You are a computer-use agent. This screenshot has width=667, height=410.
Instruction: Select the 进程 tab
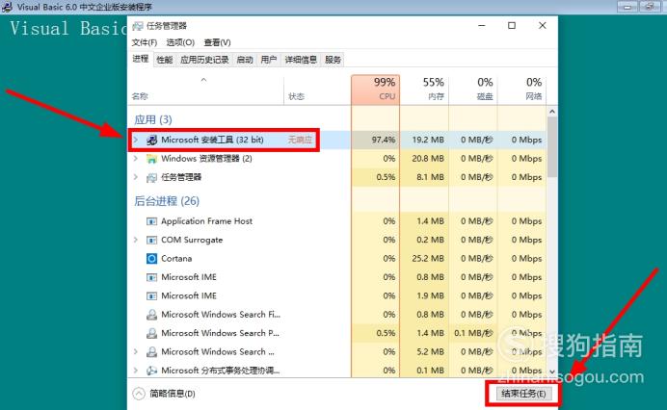(141, 59)
